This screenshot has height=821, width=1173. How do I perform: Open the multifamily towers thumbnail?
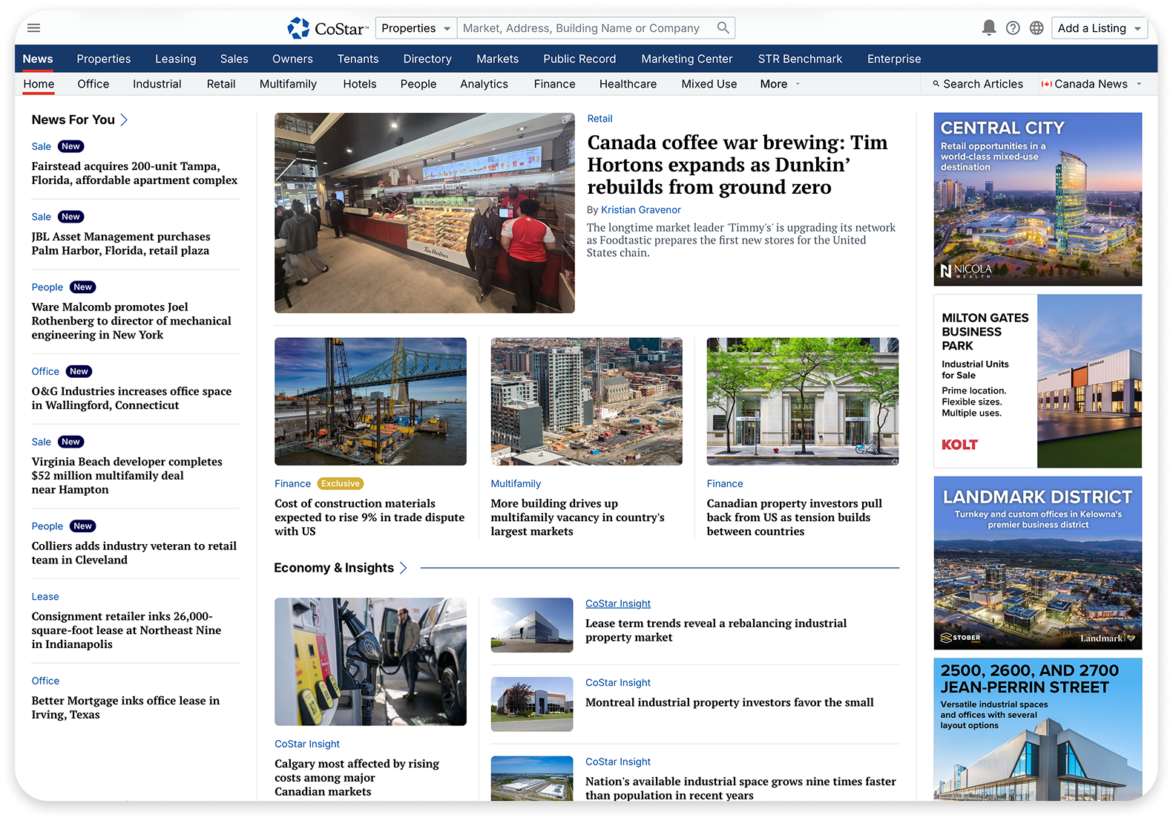(586, 402)
